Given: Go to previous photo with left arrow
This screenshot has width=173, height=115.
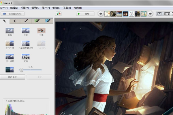Looking at the screenshot, I should coord(101,14).
